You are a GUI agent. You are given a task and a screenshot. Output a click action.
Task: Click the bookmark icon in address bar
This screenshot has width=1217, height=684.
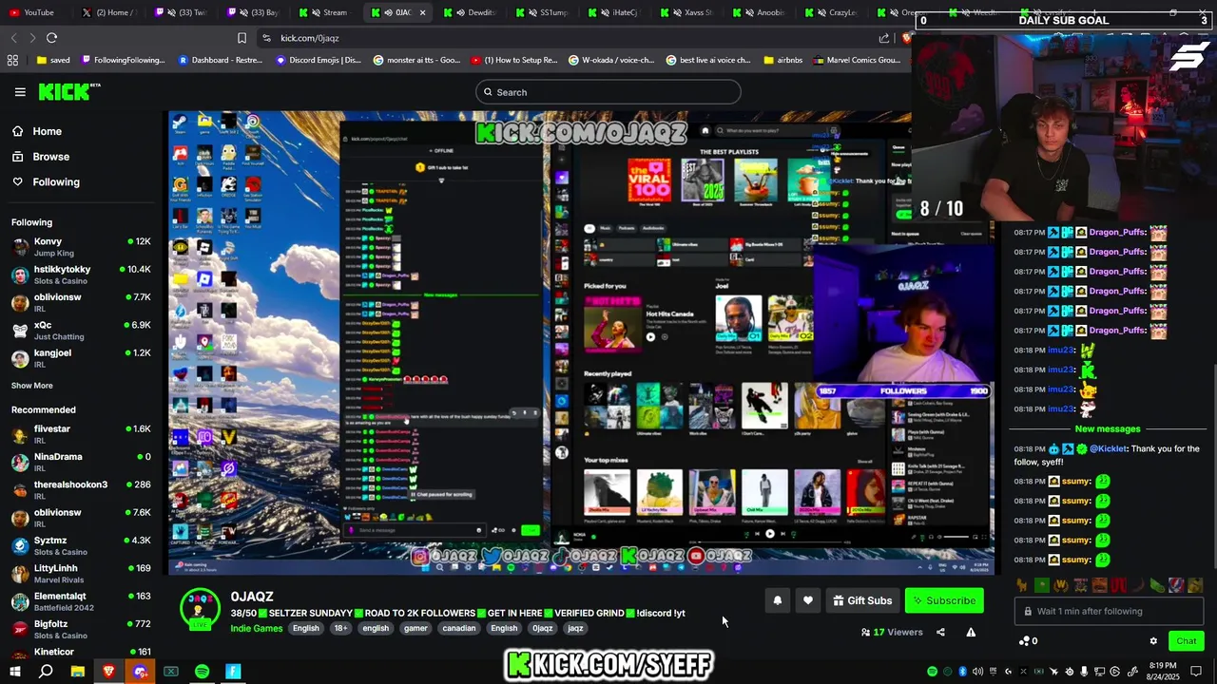(241, 38)
